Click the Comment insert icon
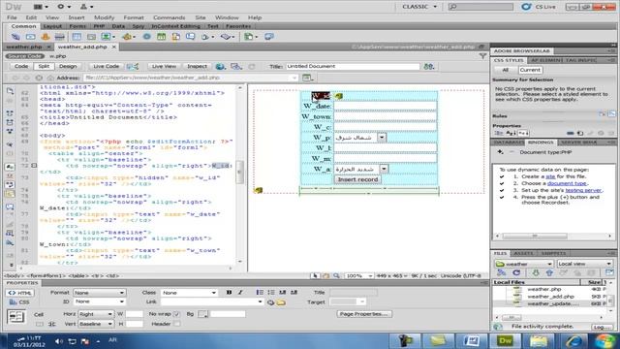Image resolution: width=620 pixels, height=349 pixels. [x=191, y=37]
